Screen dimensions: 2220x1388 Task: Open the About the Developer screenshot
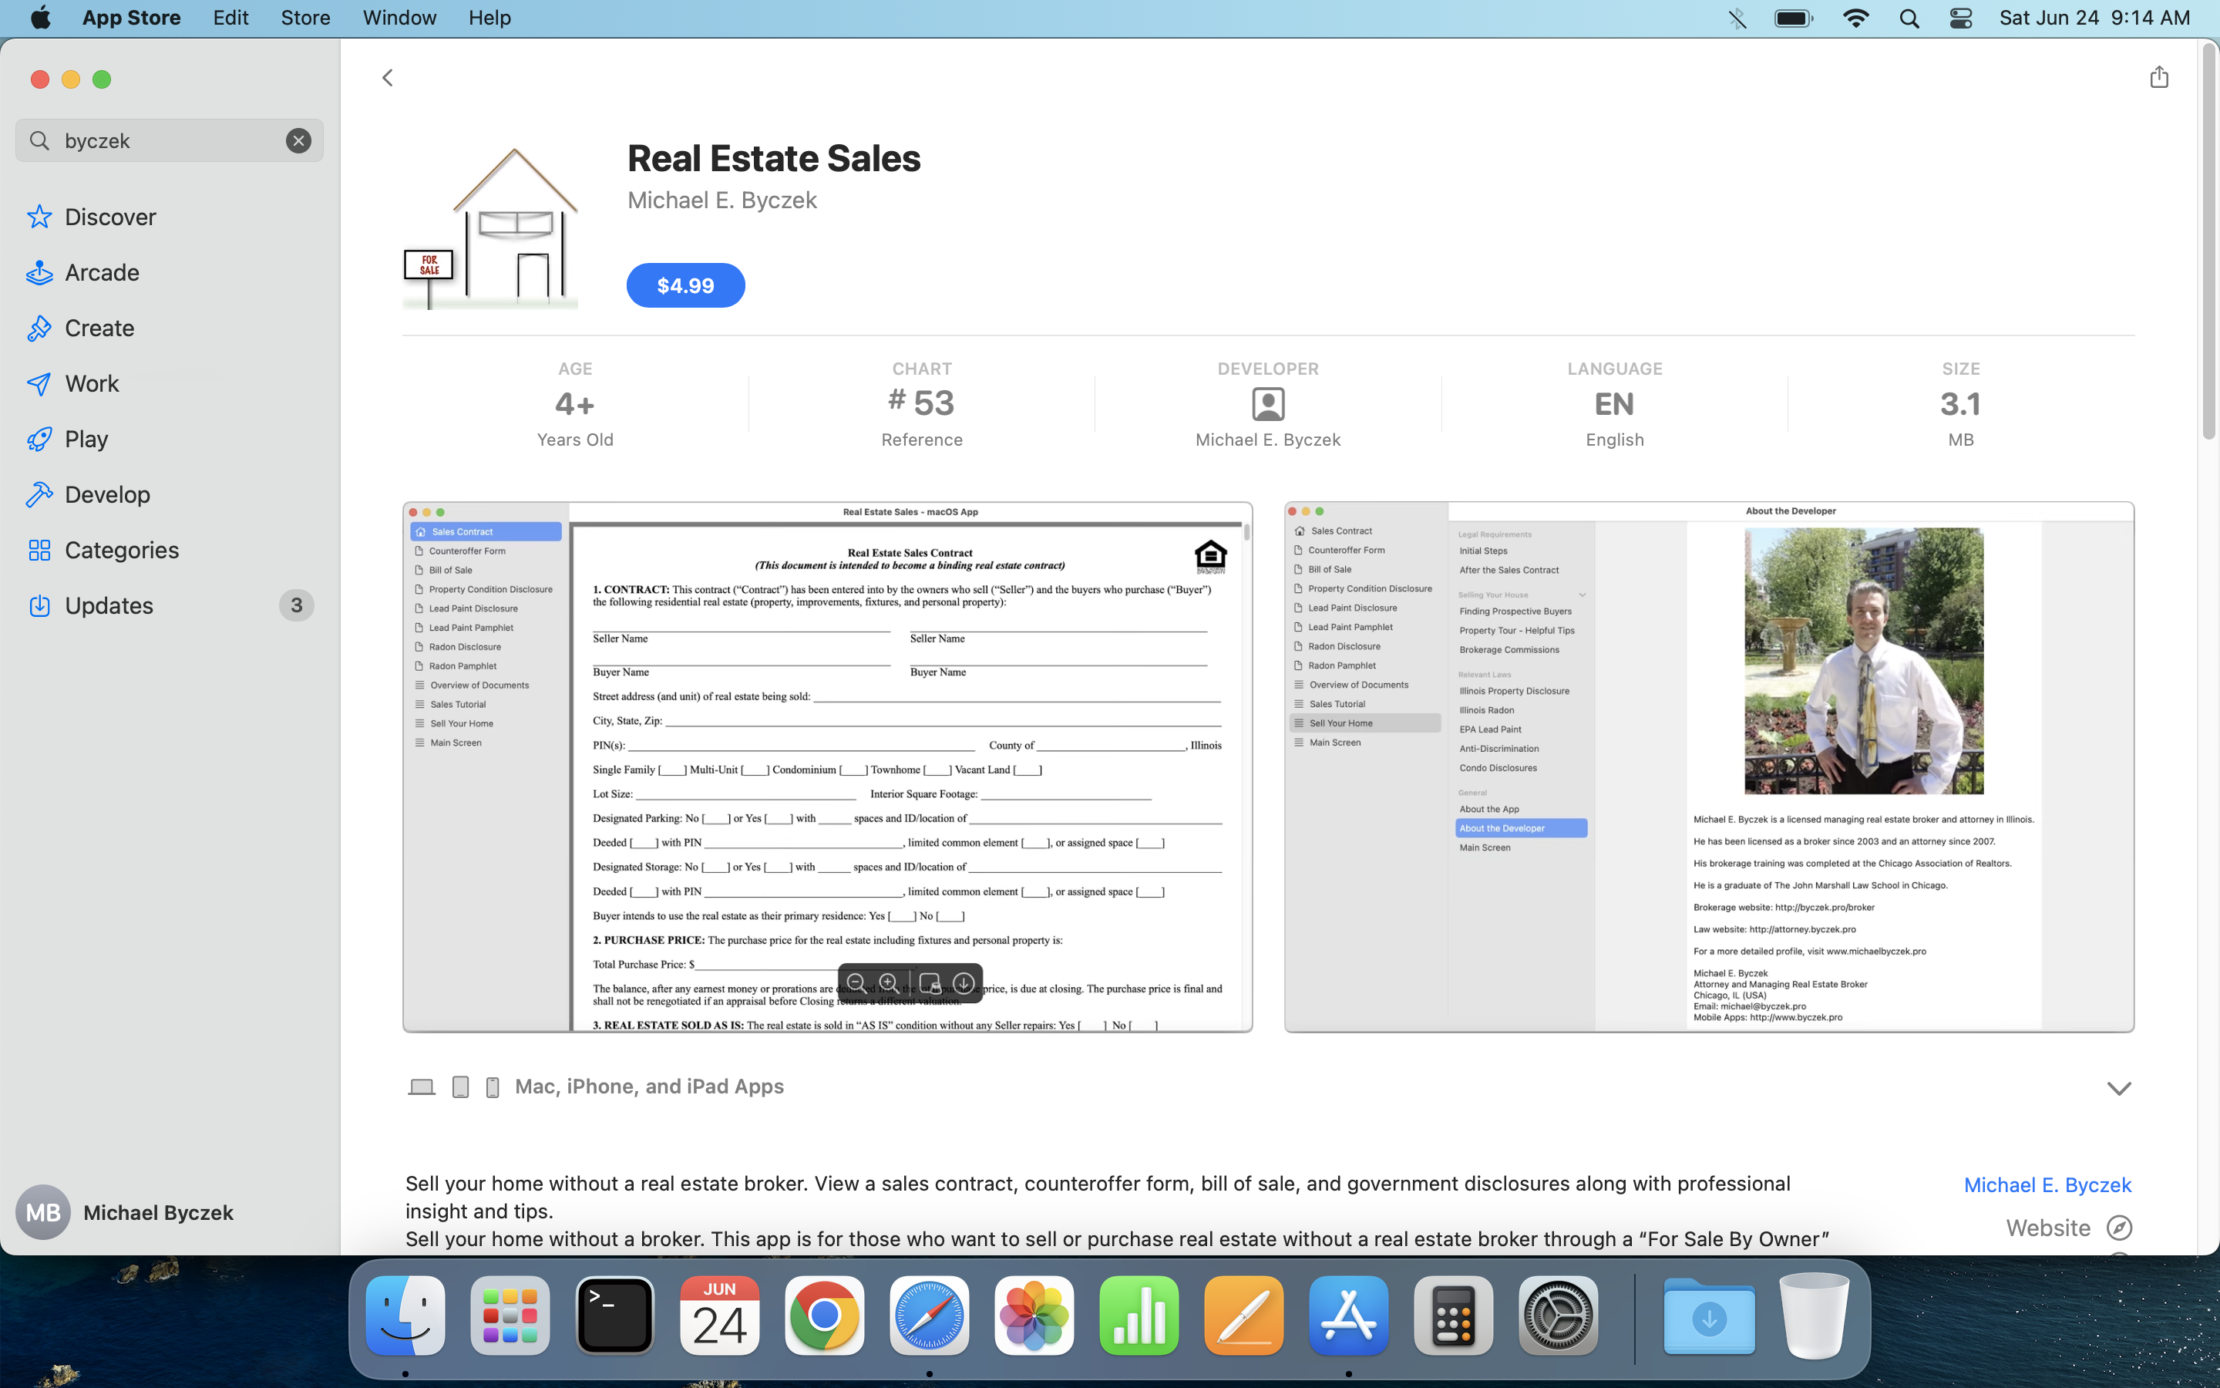[1709, 766]
